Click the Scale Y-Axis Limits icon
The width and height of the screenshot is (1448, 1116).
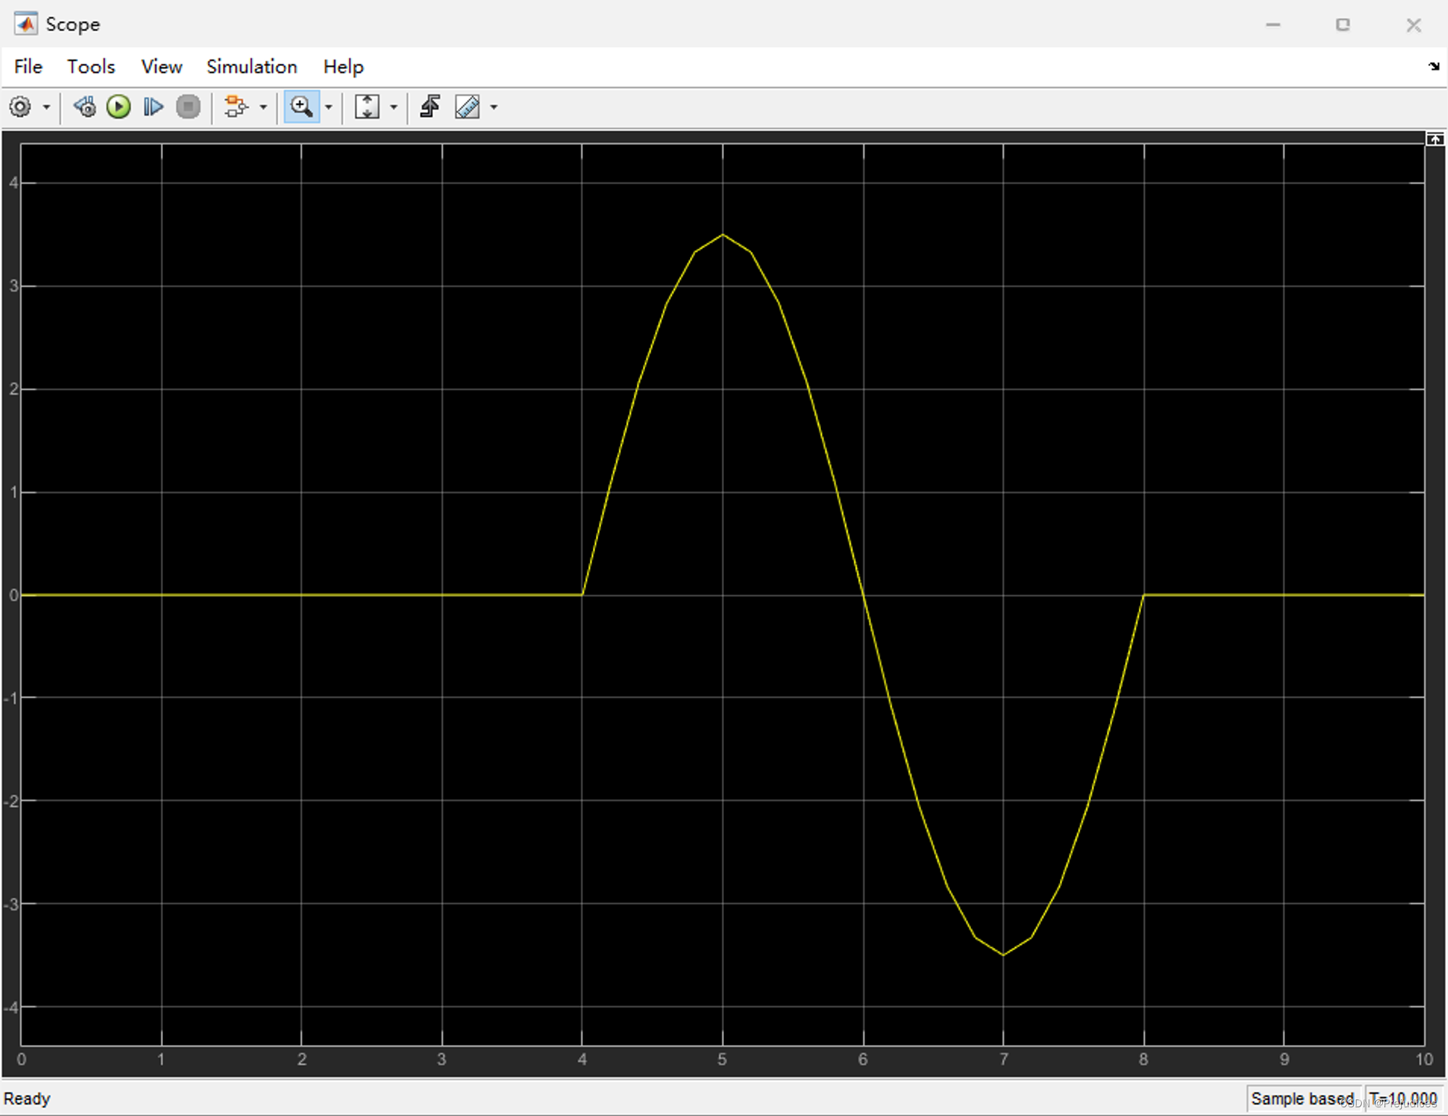(x=367, y=107)
